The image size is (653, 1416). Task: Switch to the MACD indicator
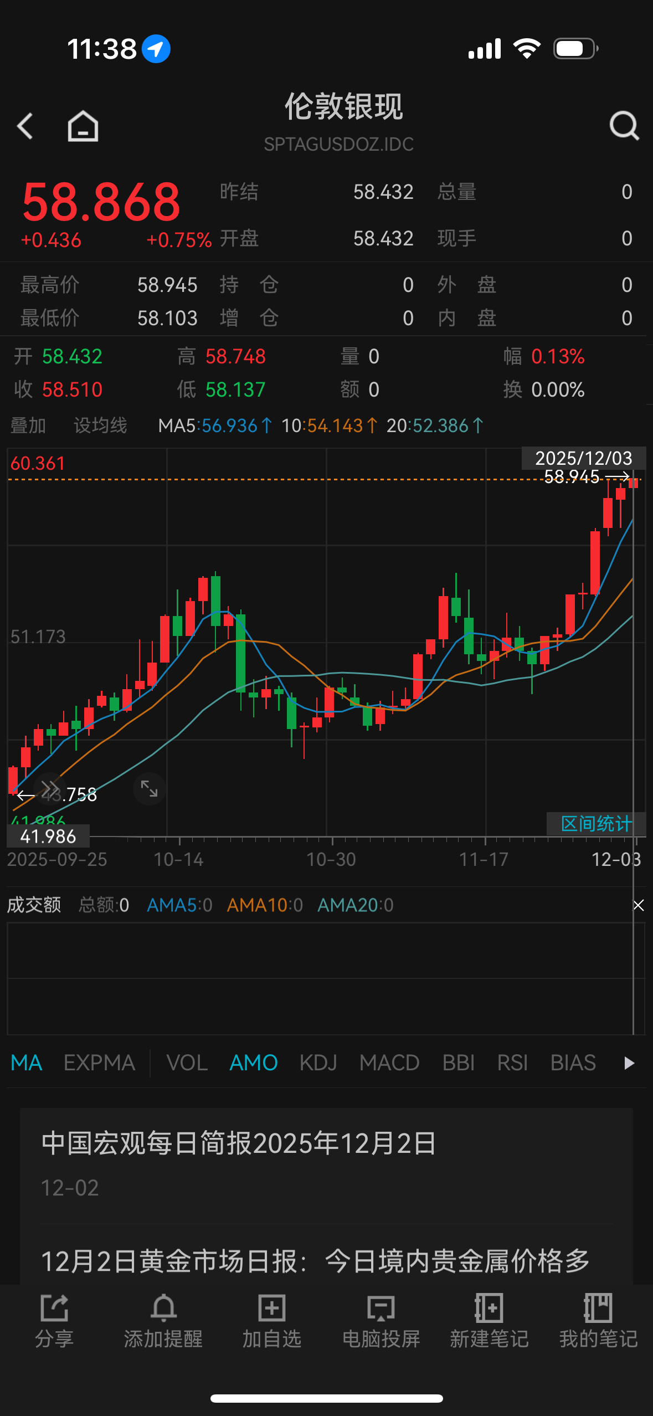point(389,1063)
